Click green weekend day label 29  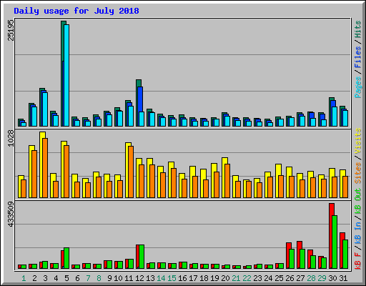[x=322, y=278]
